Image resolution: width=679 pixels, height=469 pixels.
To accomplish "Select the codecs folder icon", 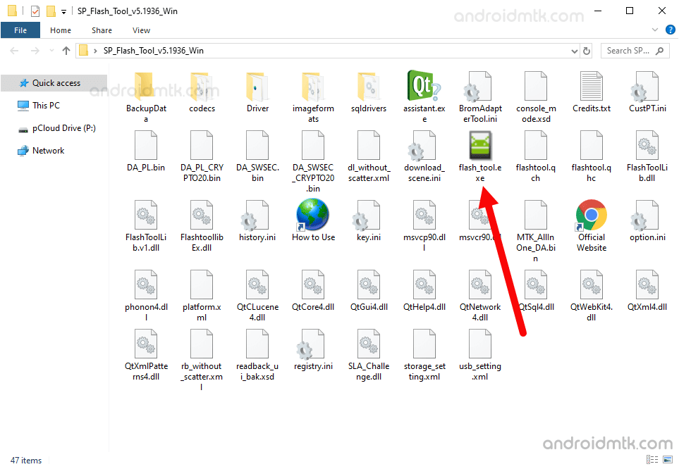I will (202, 86).
